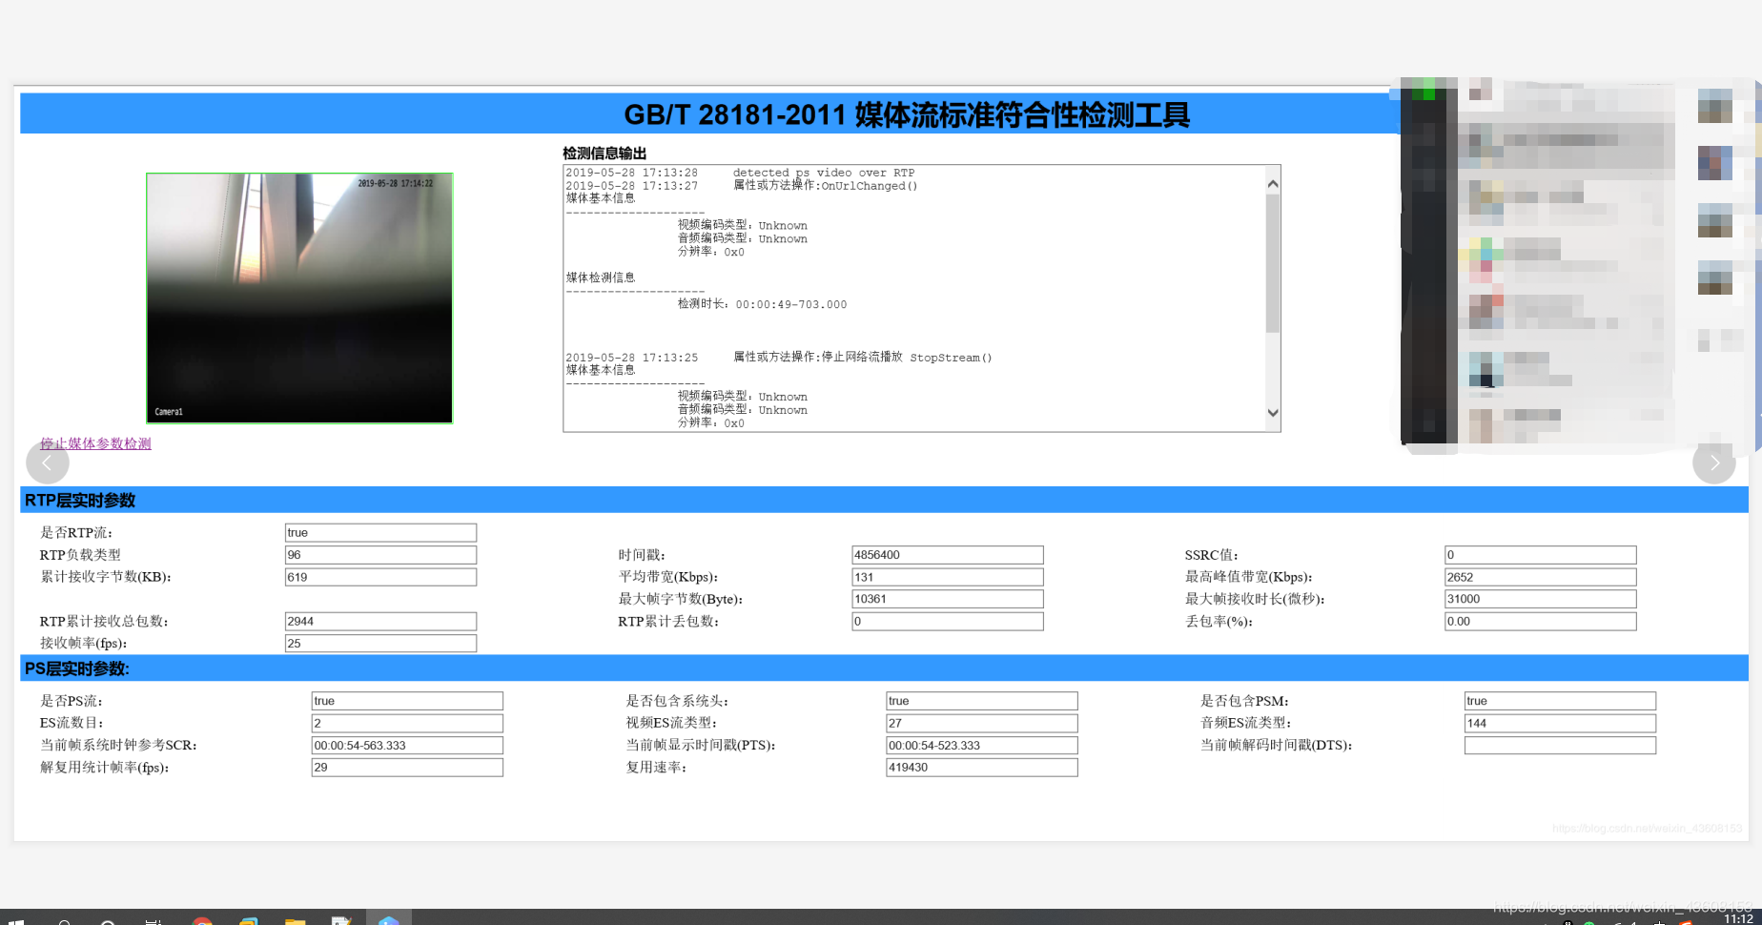
Task: Click the RTP累计丢包数 field
Action: point(948,621)
